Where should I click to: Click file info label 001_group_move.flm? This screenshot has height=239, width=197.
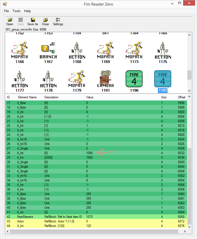(26, 29)
